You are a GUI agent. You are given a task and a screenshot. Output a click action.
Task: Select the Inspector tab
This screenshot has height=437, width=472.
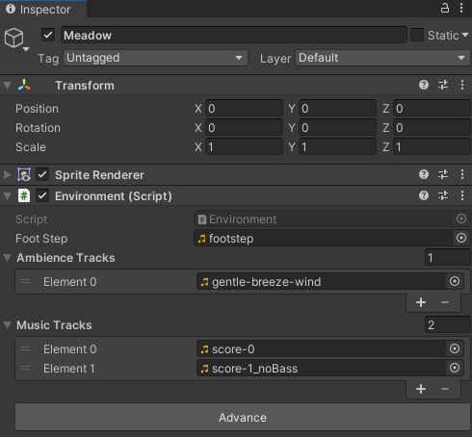coord(43,9)
